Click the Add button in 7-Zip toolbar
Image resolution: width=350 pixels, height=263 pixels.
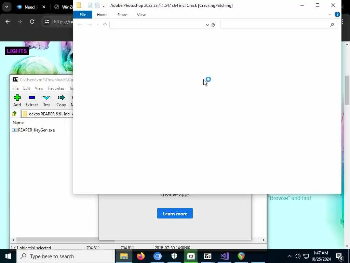(17, 100)
